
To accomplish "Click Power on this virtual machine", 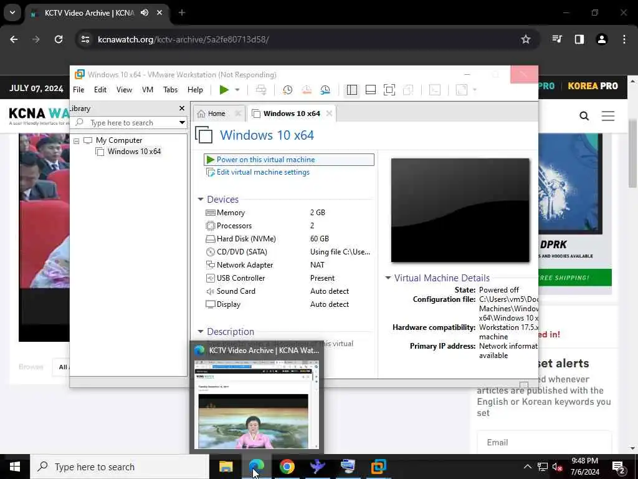I will 288,160.
